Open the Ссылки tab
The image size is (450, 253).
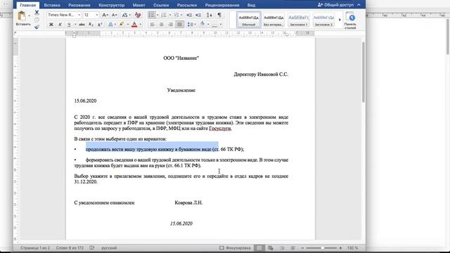click(x=161, y=5)
